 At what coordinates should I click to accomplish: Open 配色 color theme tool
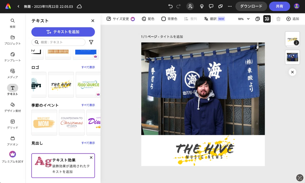pyautogui.click(x=148, y=19)
